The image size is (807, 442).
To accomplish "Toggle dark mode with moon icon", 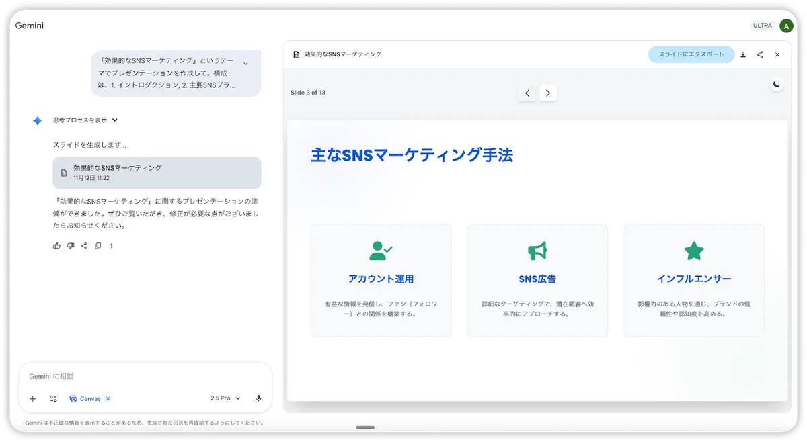I will pyautogui.click(x=777, y=84).
